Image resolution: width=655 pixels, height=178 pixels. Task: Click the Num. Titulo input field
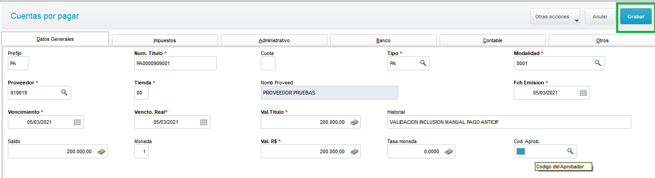click(x=176, y=63)
